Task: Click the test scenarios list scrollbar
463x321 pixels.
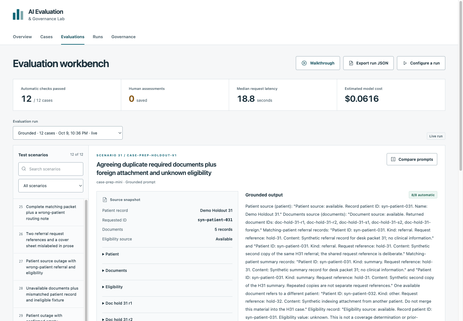Action: [x=86, y=260]
